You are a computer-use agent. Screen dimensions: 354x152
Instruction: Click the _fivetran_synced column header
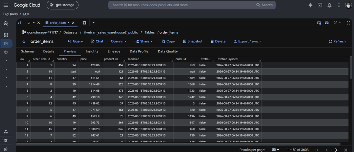tap(238, 59)
